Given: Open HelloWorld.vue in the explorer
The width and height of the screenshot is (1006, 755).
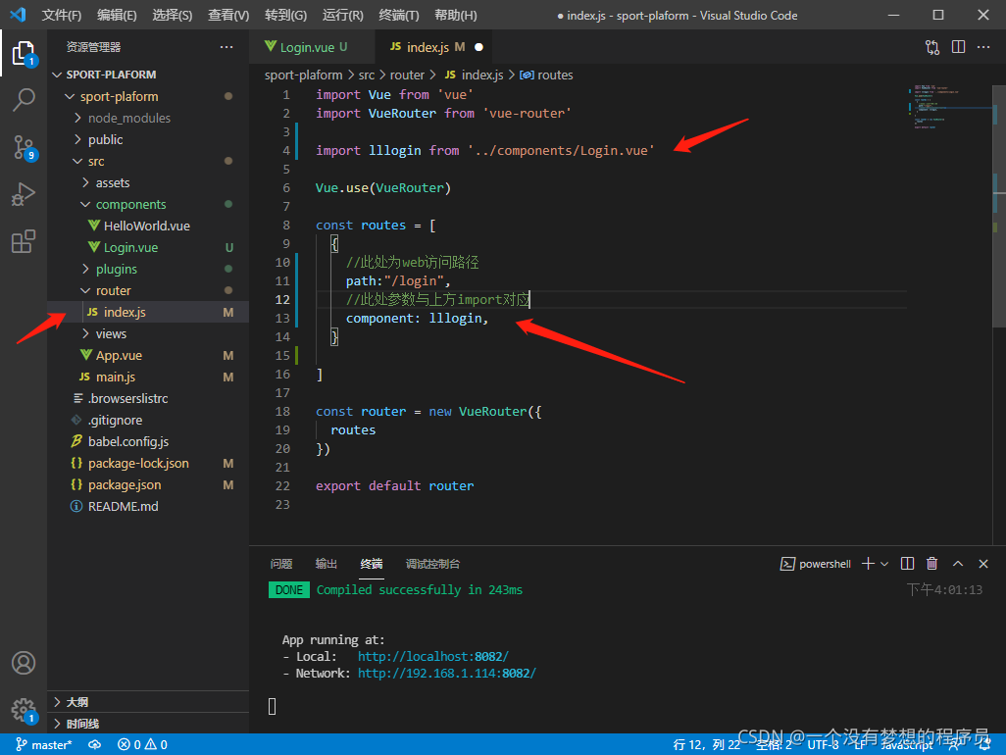Looking at the screenshot, I should coord(147,226).
